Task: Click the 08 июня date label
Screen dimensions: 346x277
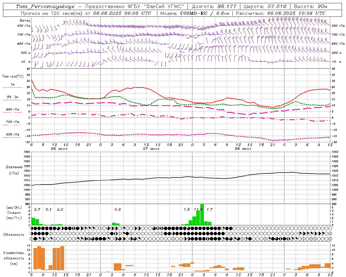Action: [x=243, y=149]
